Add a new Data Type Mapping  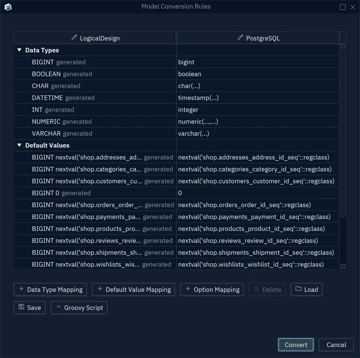50,289
